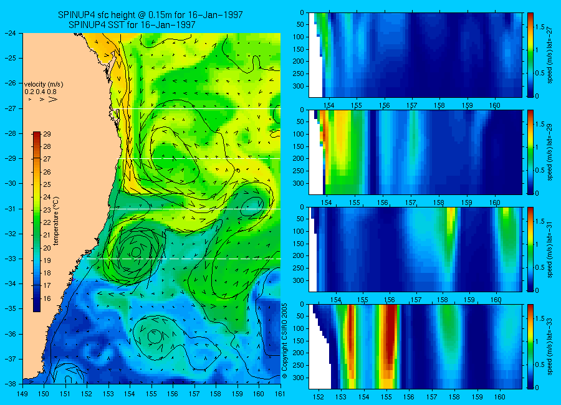Click the -29 latitude tick on the map
The image size is (561, 405).
[11, 158]
